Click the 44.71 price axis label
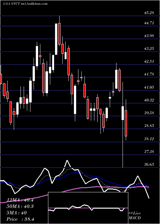Screen dimensions: 160x224 pos(149,23)
